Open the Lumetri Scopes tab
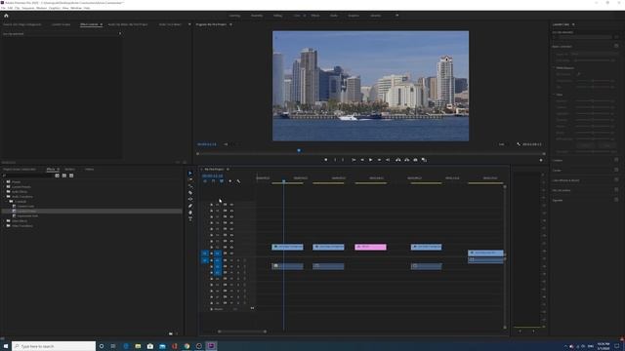Viewport: 625px width, 351px height. pyautogui.click(x=61, y=24)
